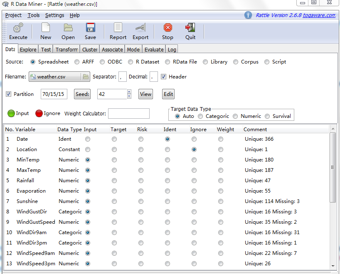
Task: Click the Edit button
Action: (168, 94)
